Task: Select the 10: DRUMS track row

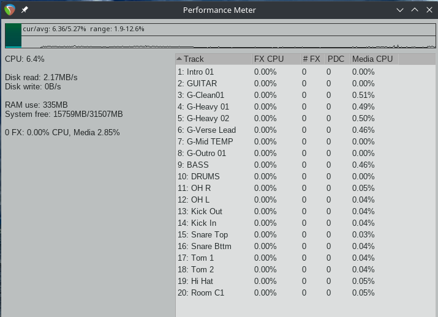Action: tap(306, 177)
